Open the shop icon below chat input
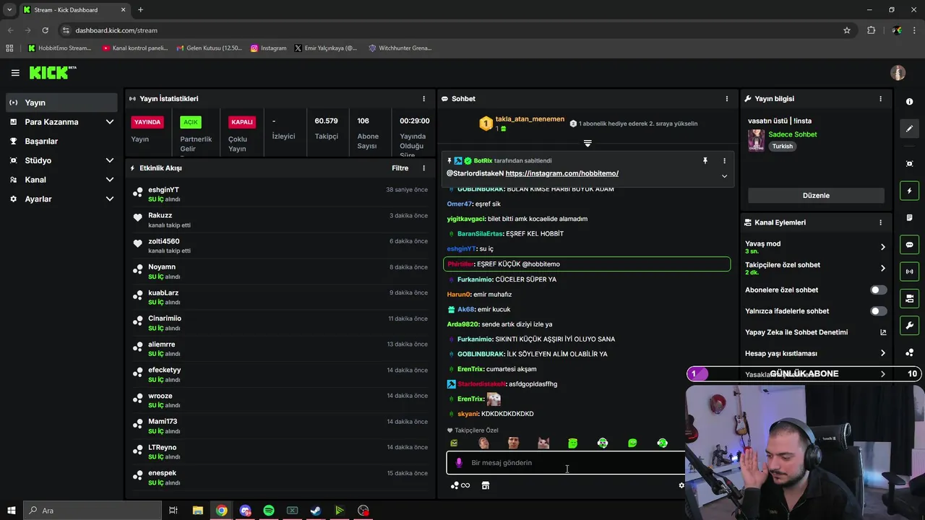Image resolution: width=925 pixels, height=520 pixels. [486, 485]
